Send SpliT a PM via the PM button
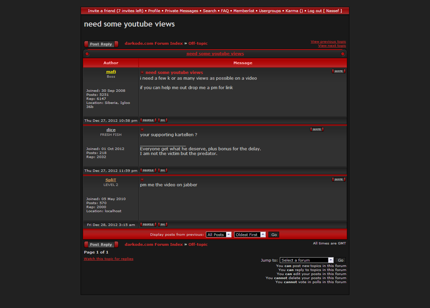The image size is (430, 308). pyautogui.click(x=163, y=225)
